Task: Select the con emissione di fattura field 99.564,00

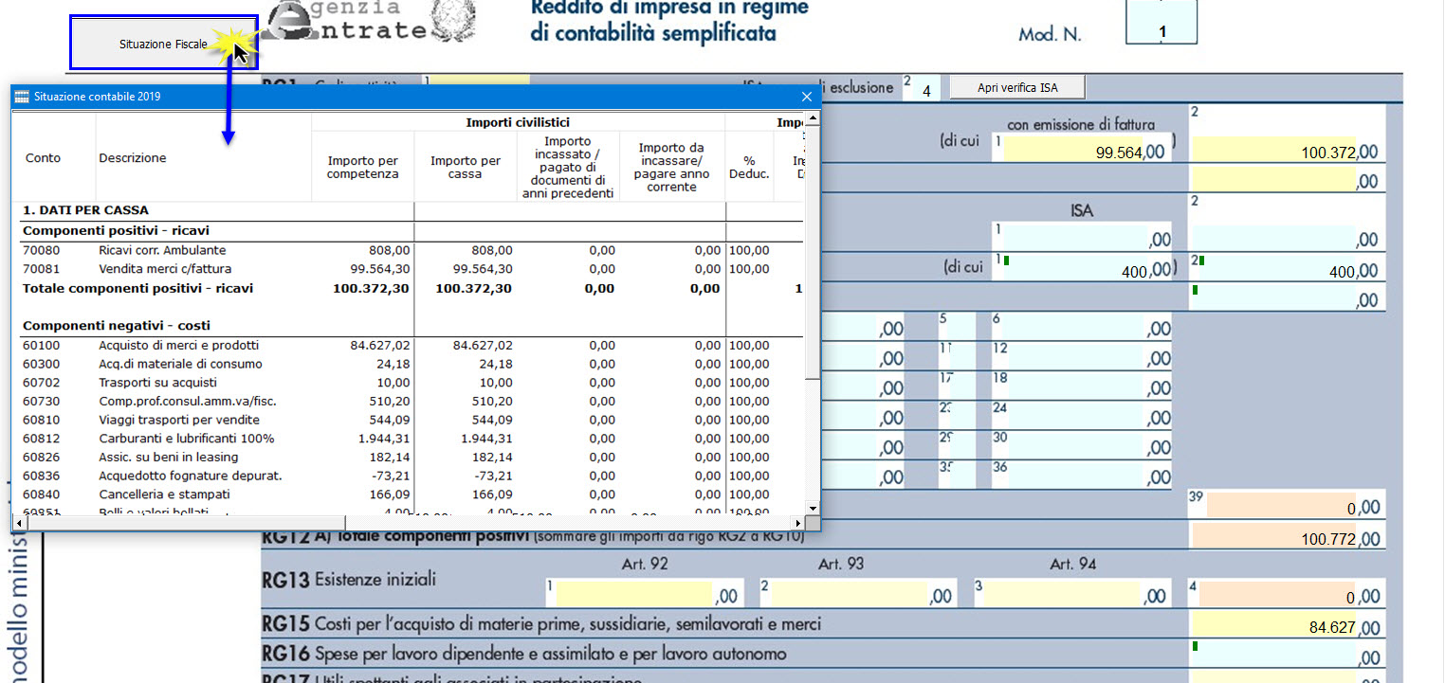Action: point(1082,151)
